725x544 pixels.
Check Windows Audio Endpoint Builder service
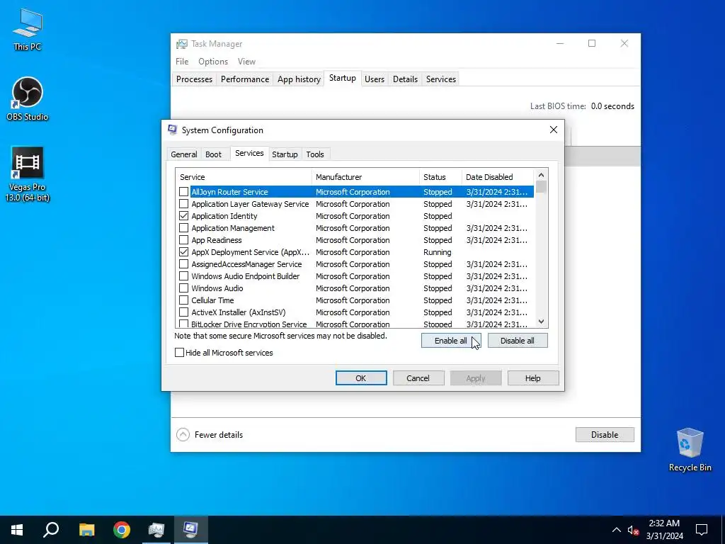point(183,276)
